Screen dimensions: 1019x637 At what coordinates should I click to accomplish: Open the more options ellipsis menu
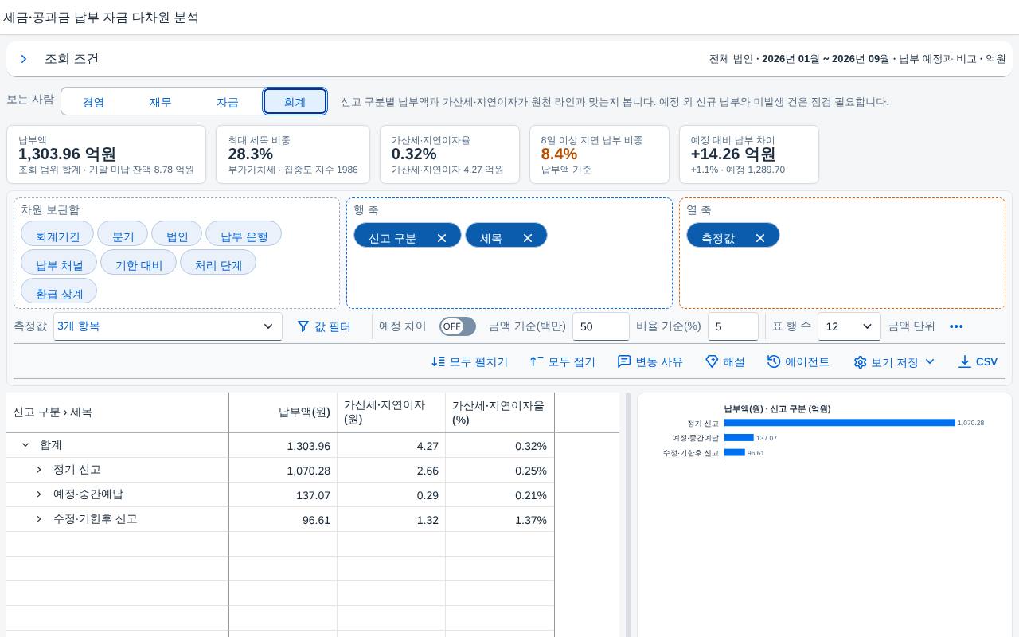[956, 326]
